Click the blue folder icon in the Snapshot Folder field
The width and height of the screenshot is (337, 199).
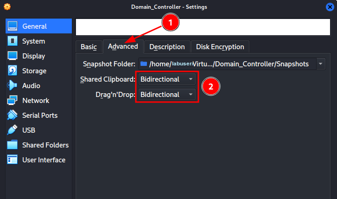(144, 64)
